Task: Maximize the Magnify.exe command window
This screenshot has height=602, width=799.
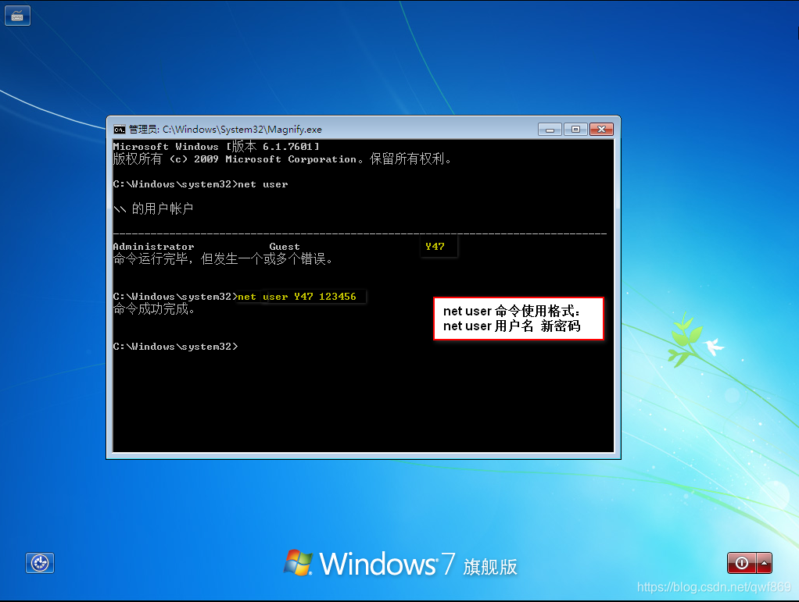Action: [576, 130]
